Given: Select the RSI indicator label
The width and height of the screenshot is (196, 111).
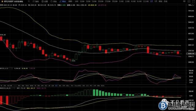Looking at the screenshot, I should (x=46, y=86).
